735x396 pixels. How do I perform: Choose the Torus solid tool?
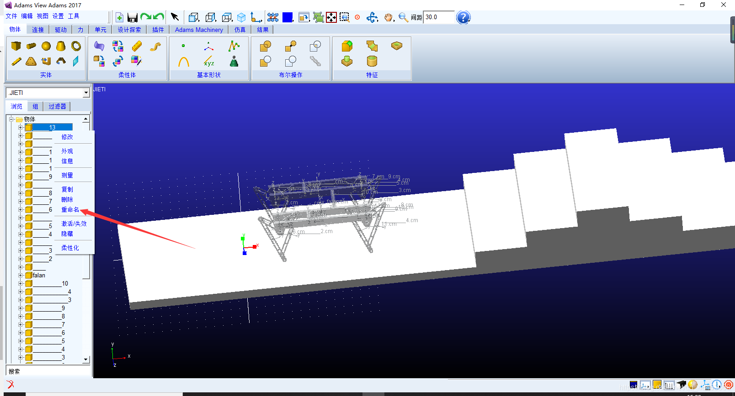point(76,46)
